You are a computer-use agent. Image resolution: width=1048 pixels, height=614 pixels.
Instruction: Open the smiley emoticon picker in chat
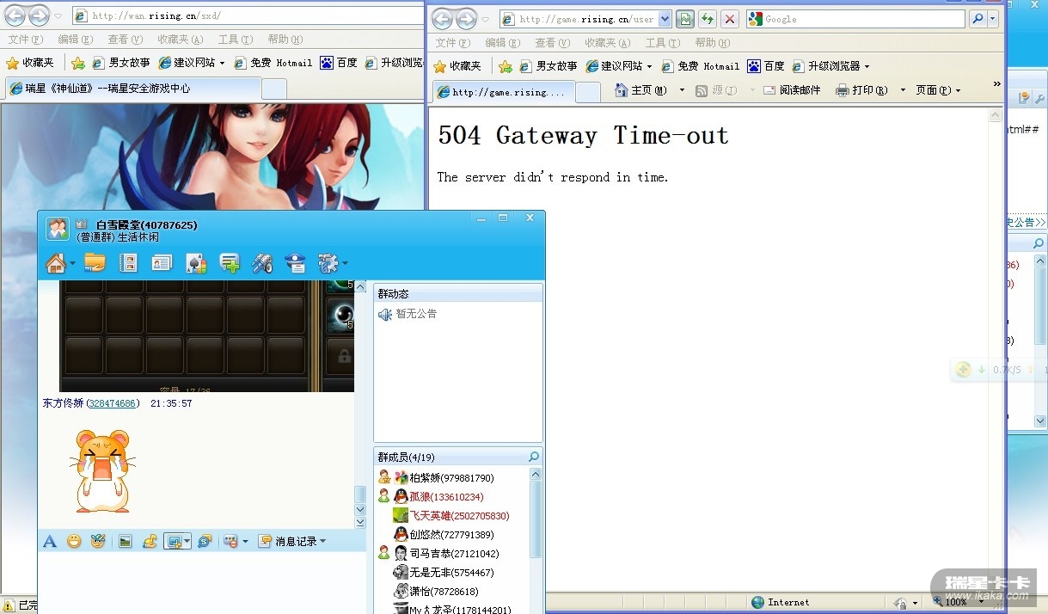click(74, 541)
